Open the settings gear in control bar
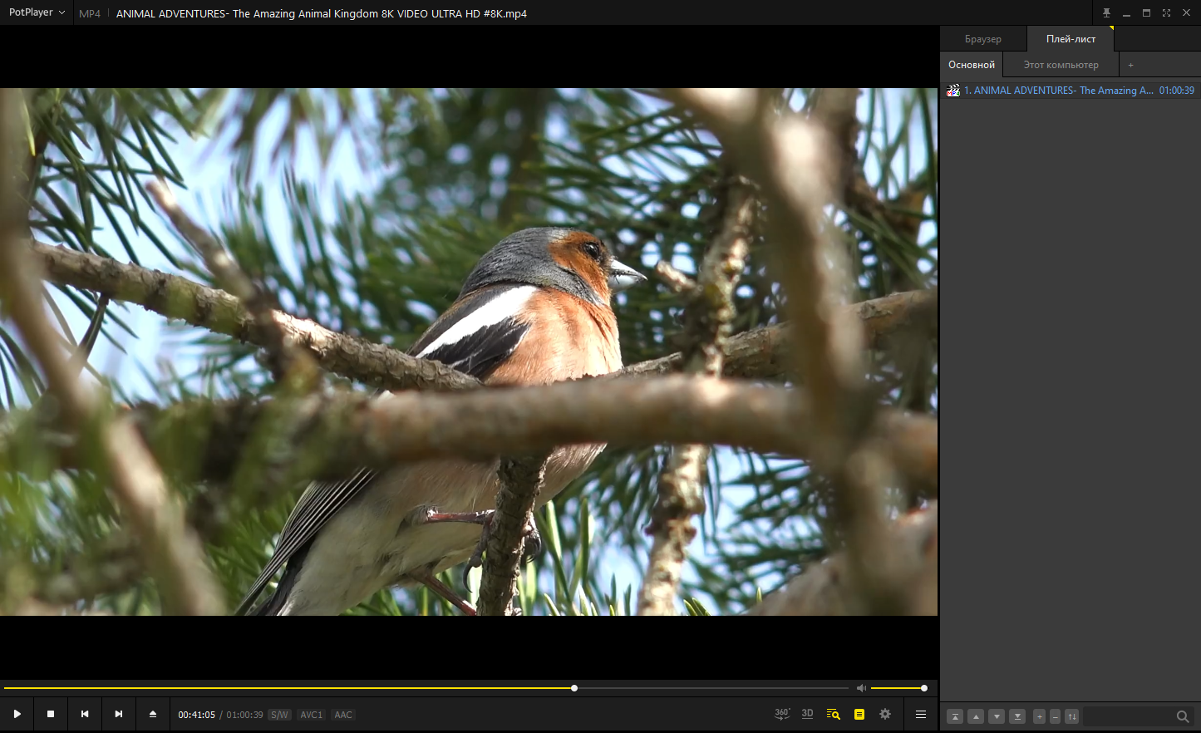Viewport: 1201px width, 733px height. (x=885, y=714)
